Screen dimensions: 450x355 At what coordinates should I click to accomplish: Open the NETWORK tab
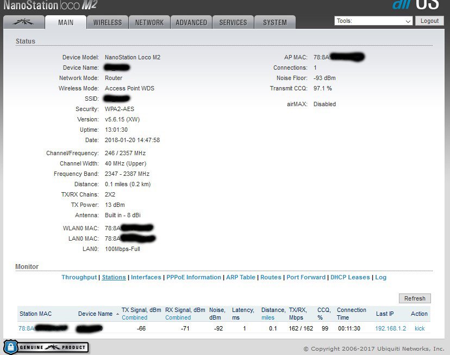tap(149, 22)
